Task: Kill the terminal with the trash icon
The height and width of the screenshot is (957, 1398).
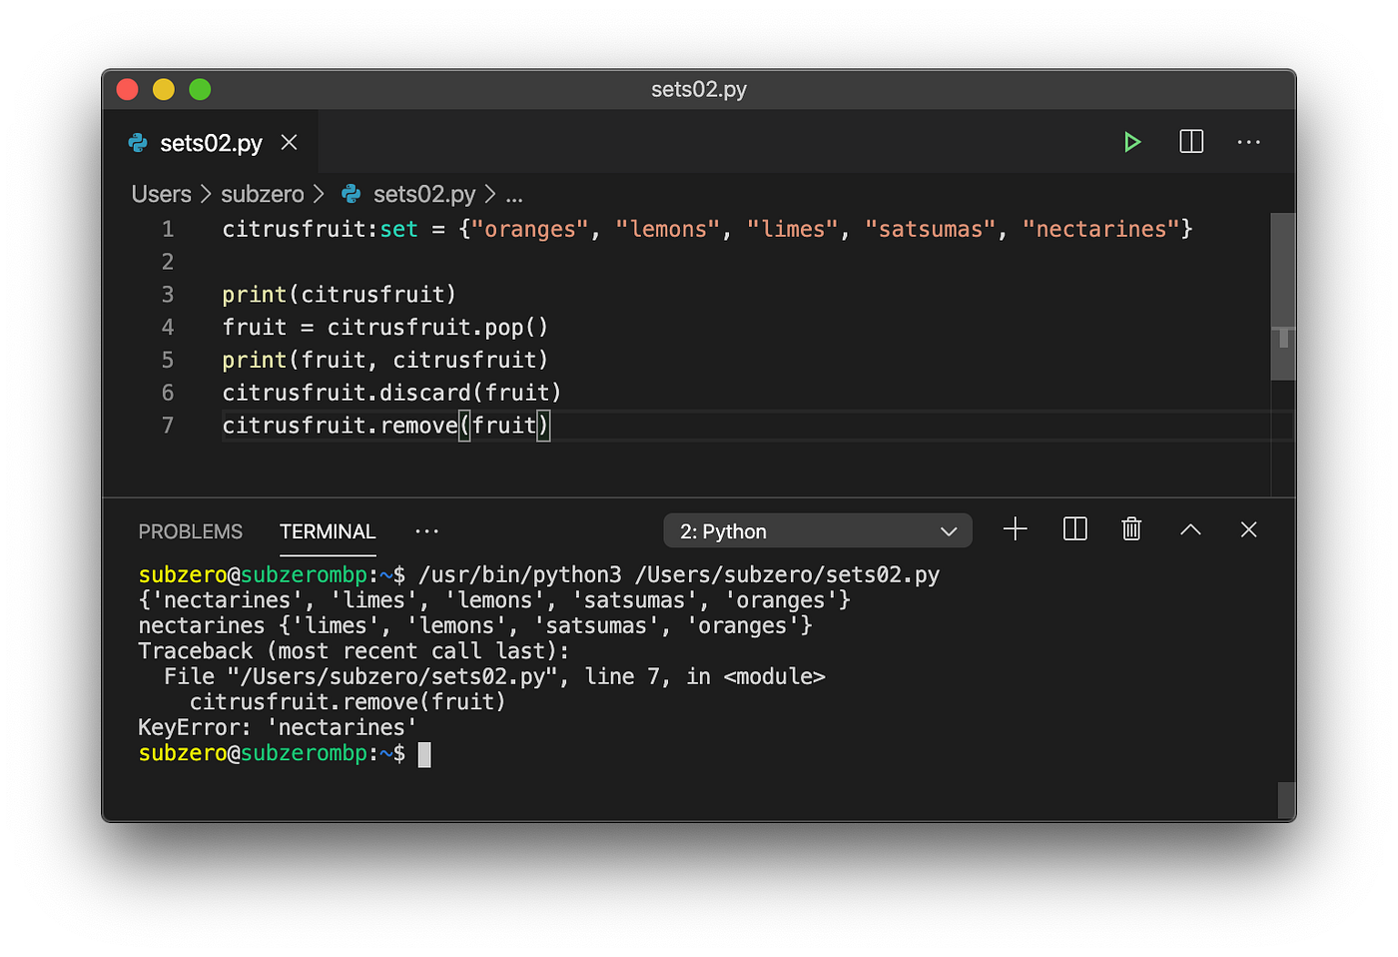Action: 1131,529
